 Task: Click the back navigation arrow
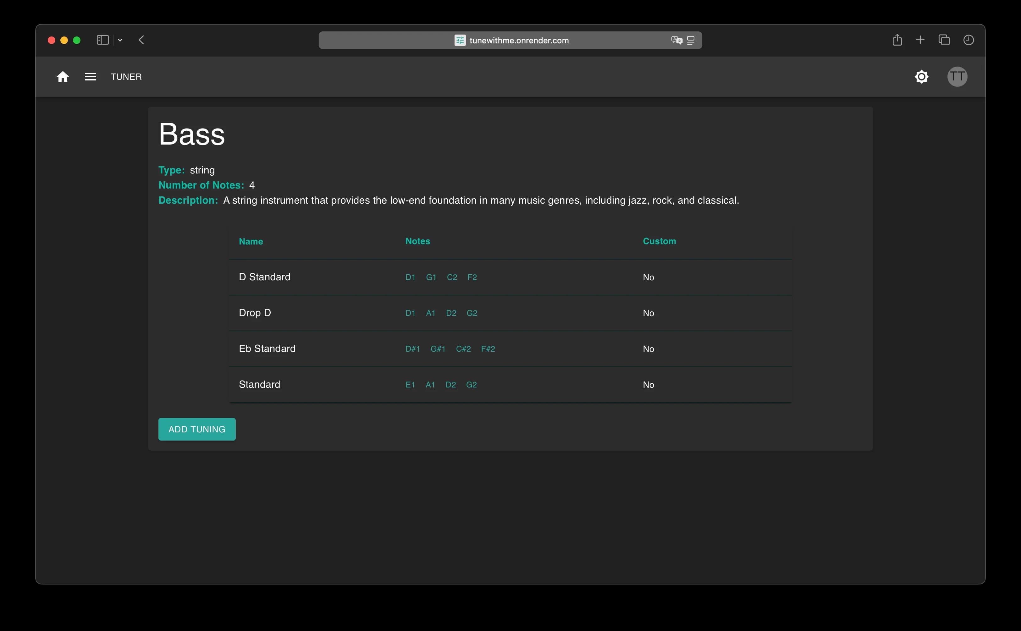pos(141,40)
